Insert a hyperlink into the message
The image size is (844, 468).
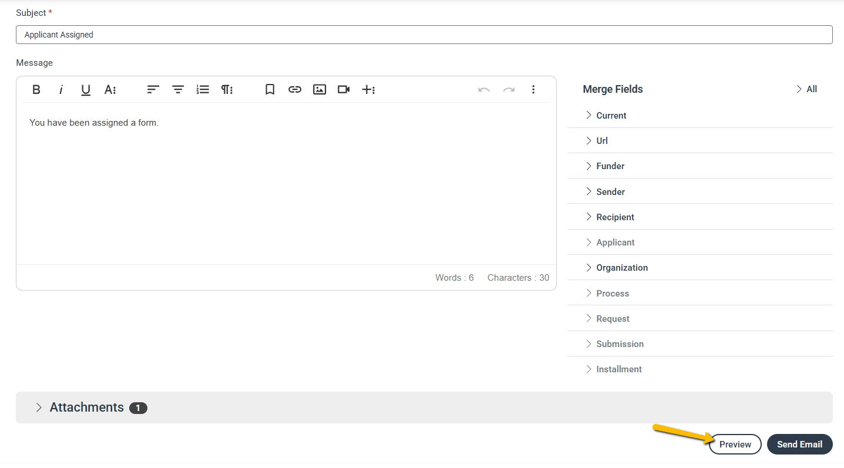click(x=295, y=89)
